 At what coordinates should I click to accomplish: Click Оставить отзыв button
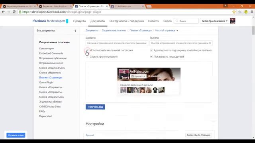click(x=16, y=135)
